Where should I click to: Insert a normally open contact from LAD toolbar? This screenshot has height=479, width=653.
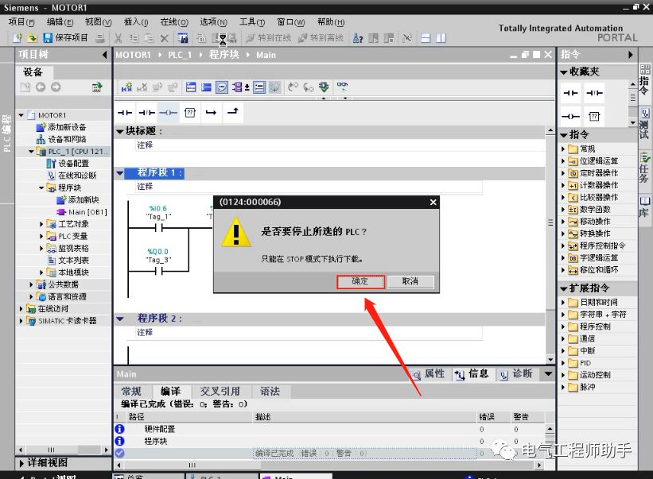tap(123, 112)
